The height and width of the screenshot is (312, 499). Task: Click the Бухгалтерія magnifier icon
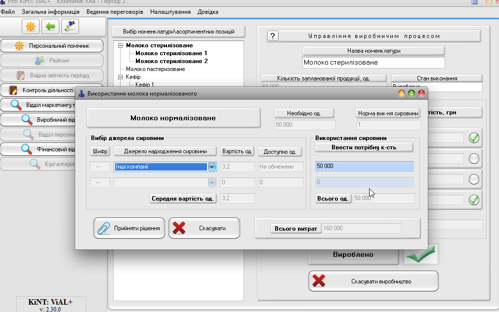click(x=35, y=164)
